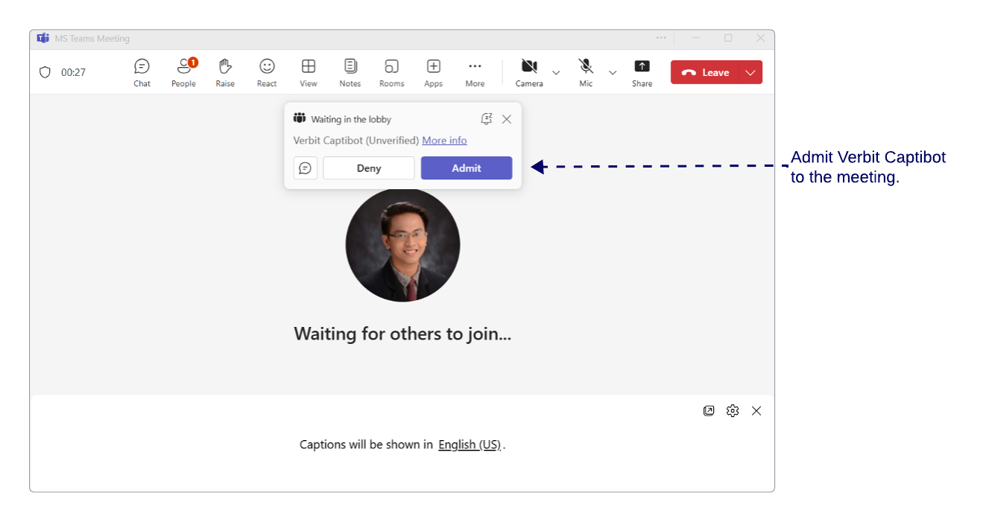
Task: Mute lobby notifications bell icon
Action: 487,119
